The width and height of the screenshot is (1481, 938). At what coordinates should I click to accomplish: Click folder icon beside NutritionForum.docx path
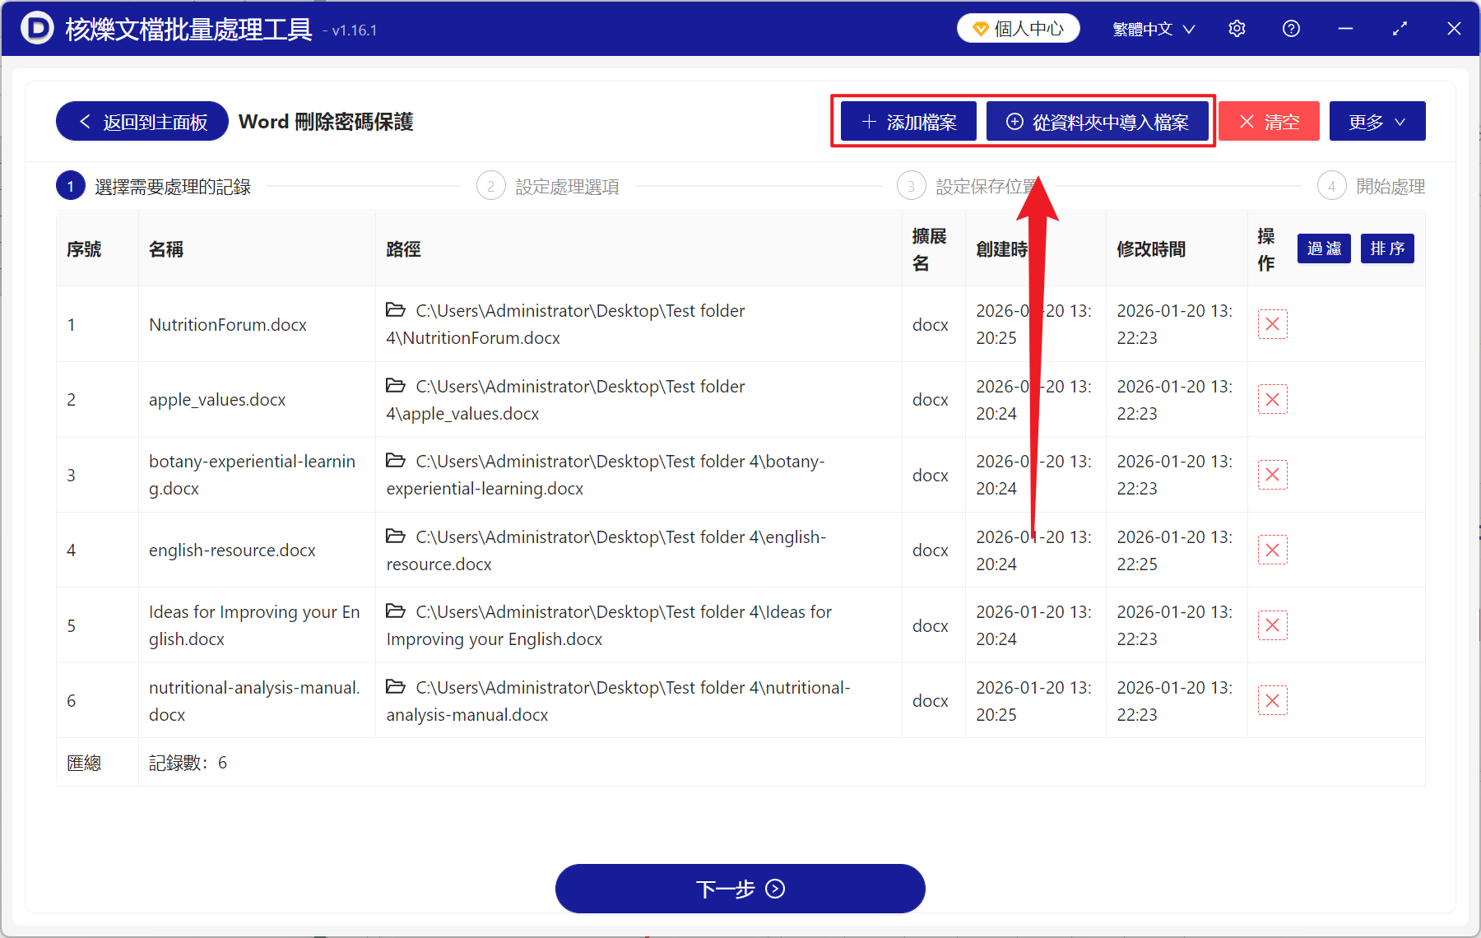395,310
